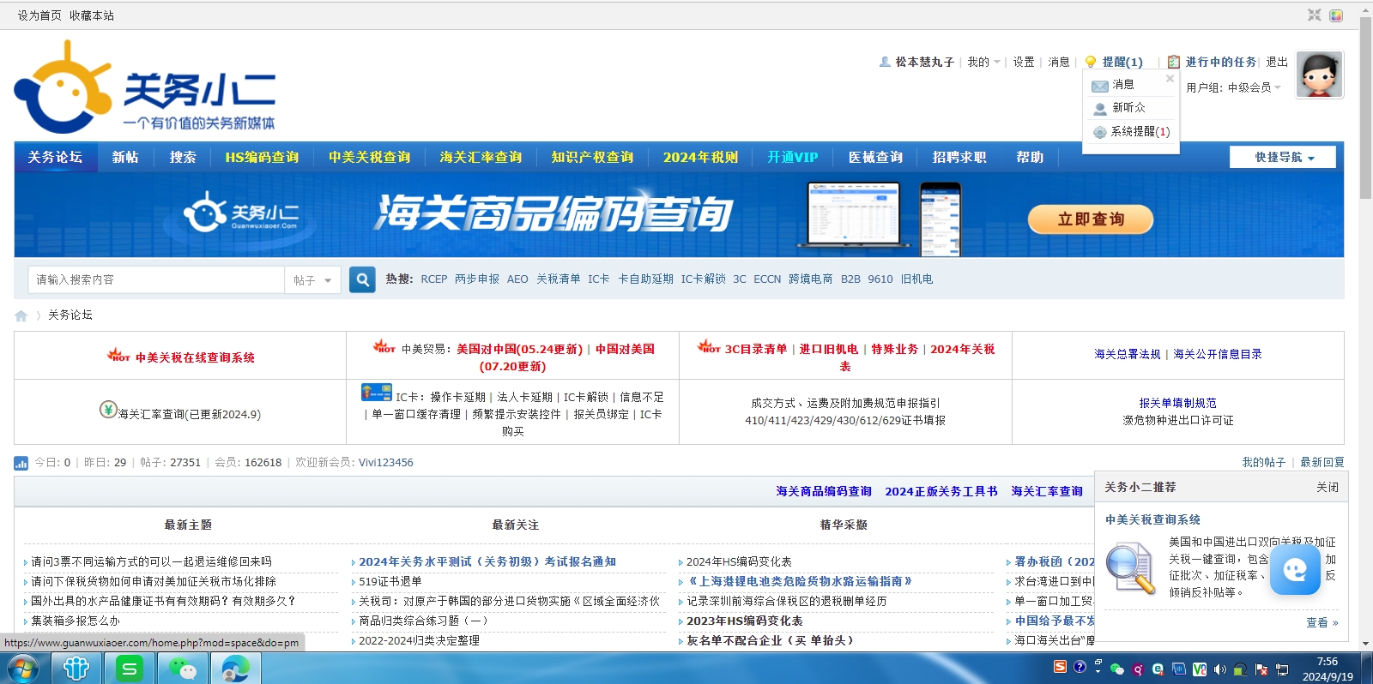
Task: Click the crossed-arrows icon at top right
Action: coord(1314,15)
